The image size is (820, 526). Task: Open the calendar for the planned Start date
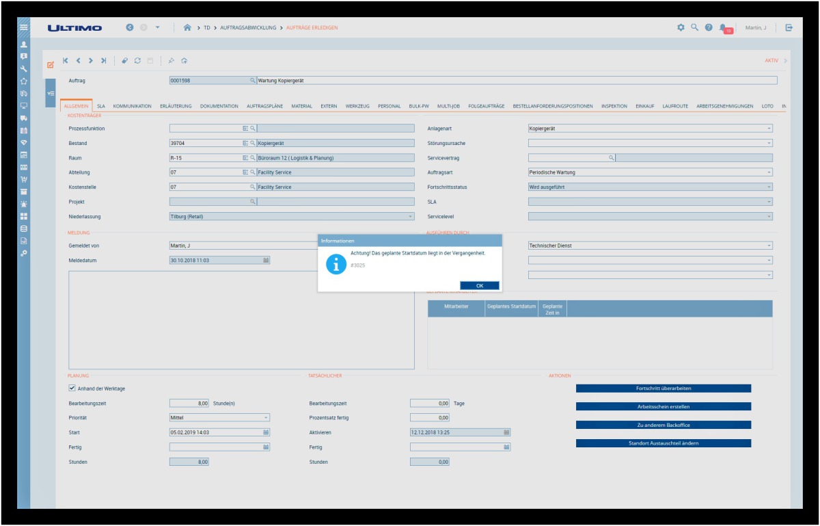(x=266, y=432)
